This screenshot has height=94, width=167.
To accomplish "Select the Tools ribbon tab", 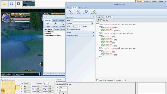I will click(x=75, y=8).
